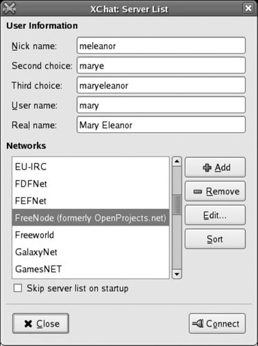258x346 pixels.
Task: Click the plug icon on Connect button
Action: 198,324
